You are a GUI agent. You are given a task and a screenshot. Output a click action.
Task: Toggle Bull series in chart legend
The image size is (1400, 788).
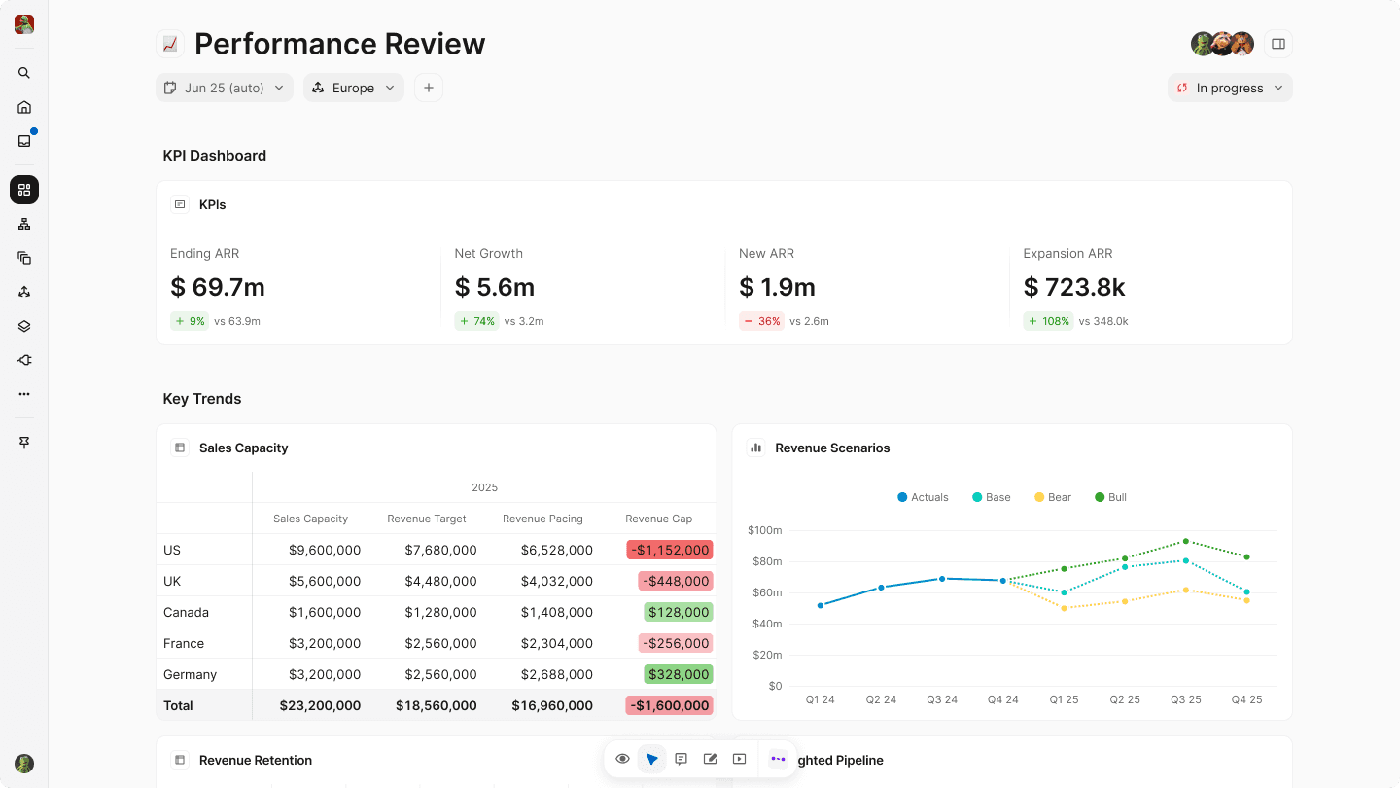[1110, 497]
